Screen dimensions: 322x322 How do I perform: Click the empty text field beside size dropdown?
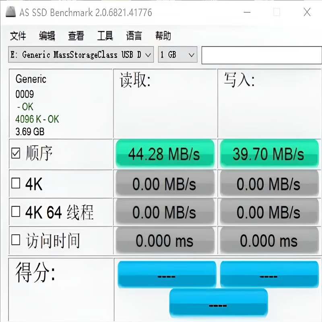pyautogui.click(x=262, y=55)
